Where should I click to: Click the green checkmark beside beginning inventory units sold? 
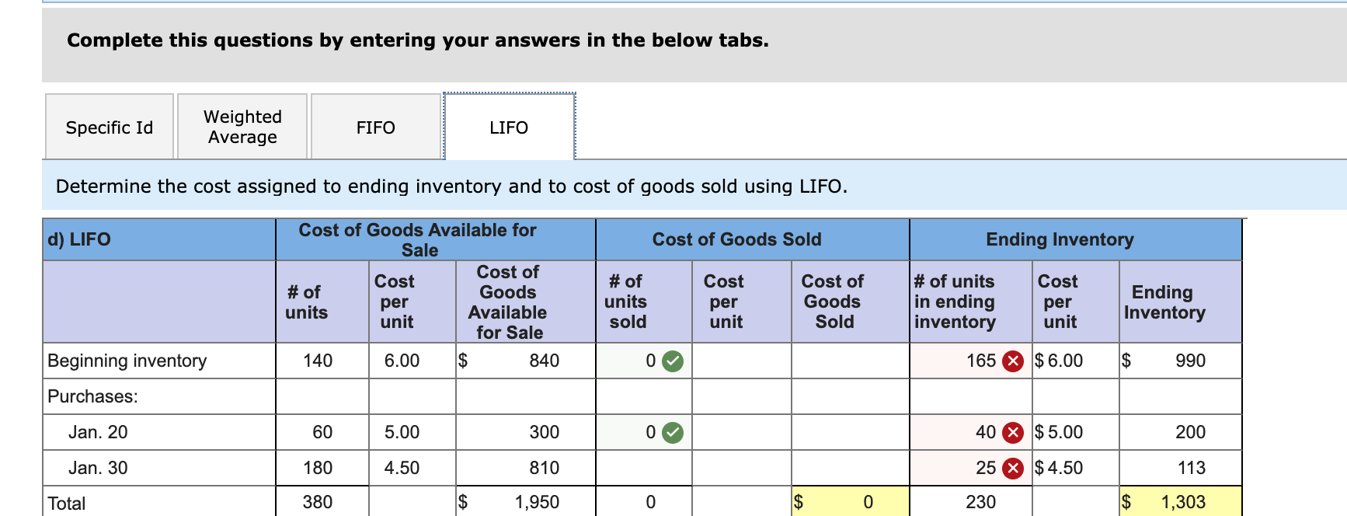(x=673, y=360)
